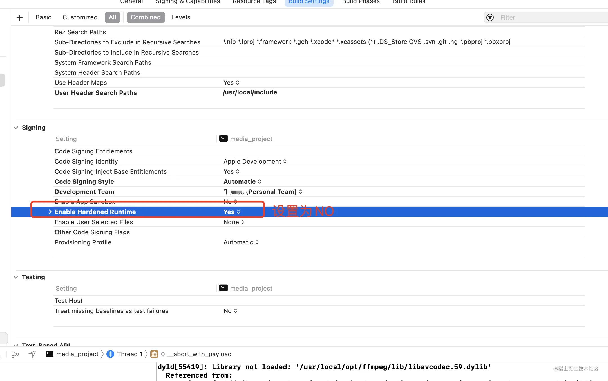Click Thread 1 icon in debug bar
The height and width of the screenshot is (381, 608).
click(110, 354)
